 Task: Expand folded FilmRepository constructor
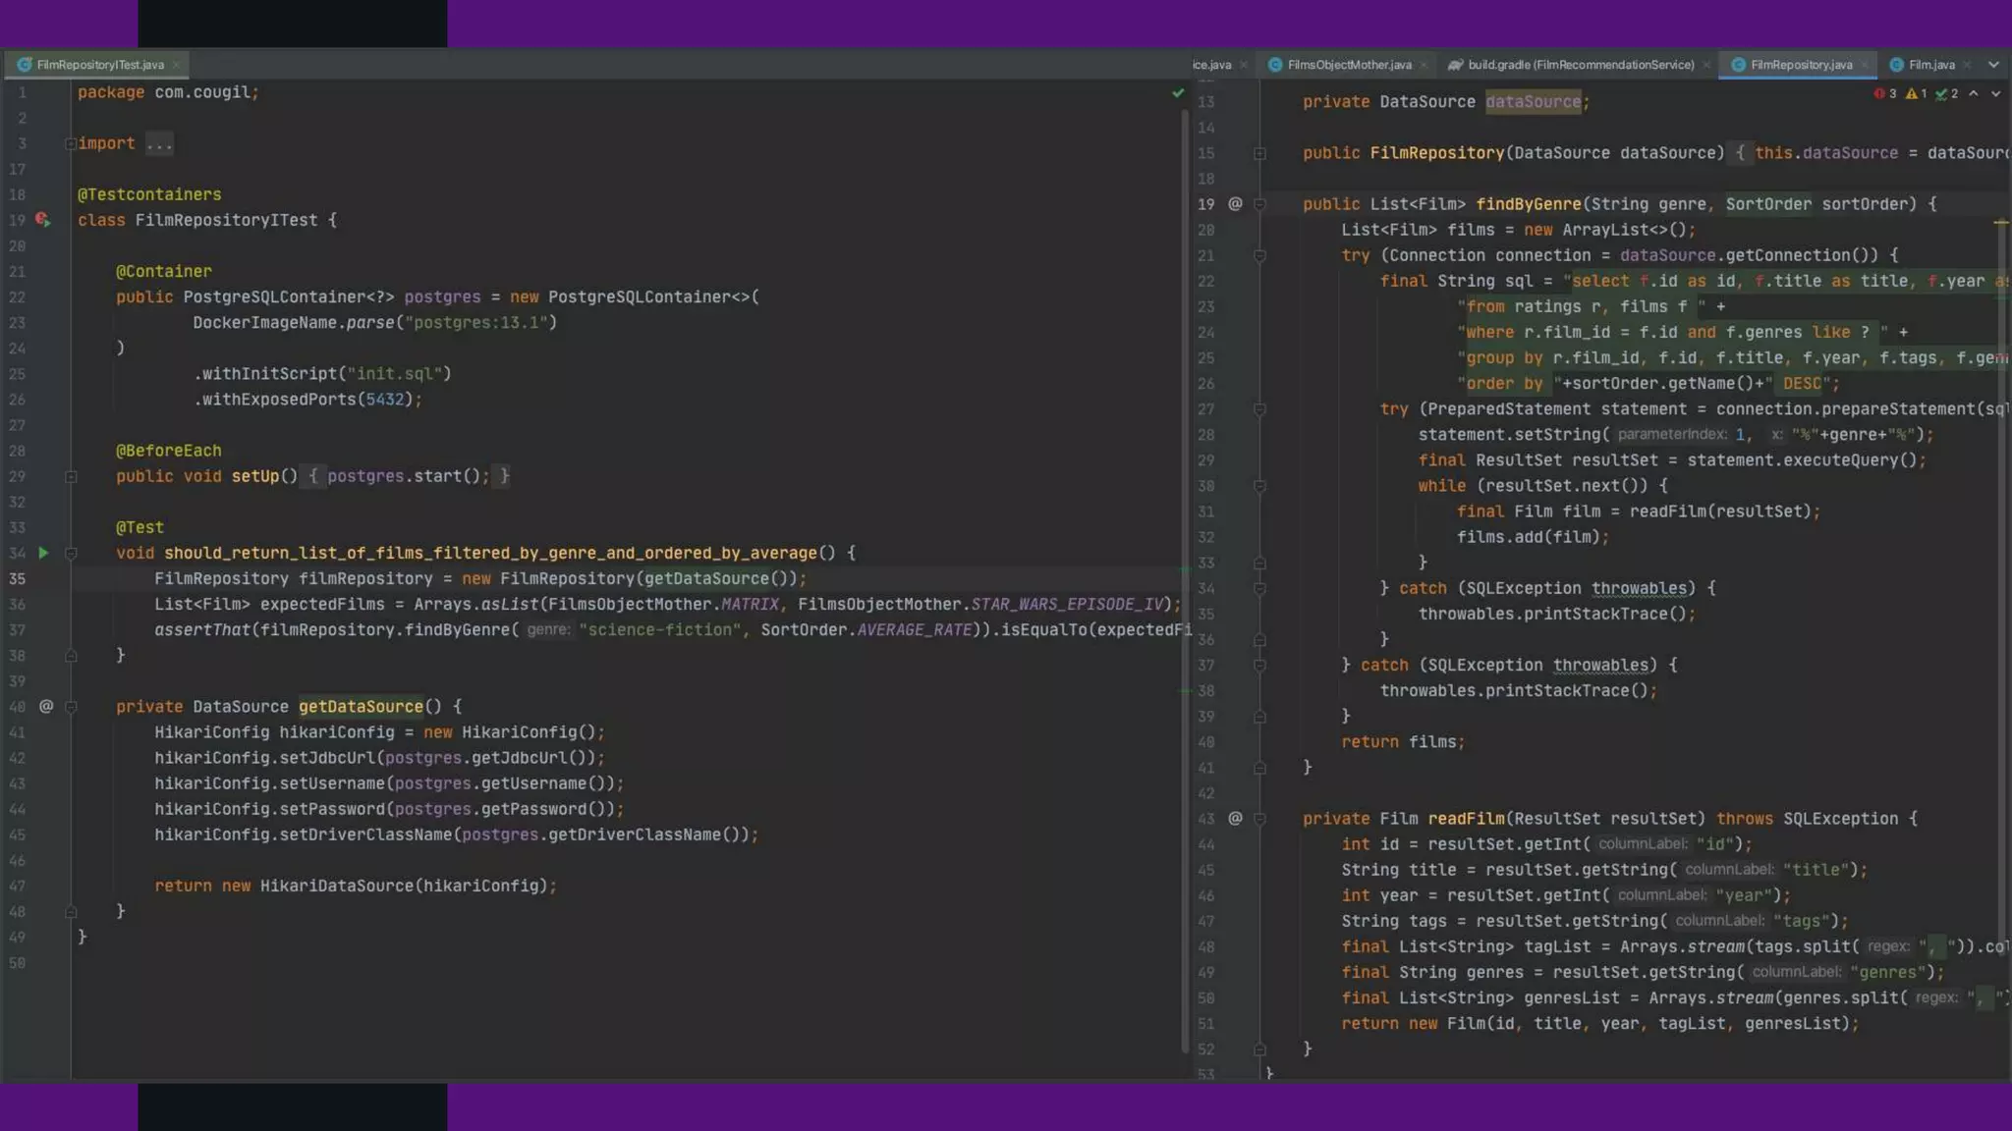[1259, 153]
